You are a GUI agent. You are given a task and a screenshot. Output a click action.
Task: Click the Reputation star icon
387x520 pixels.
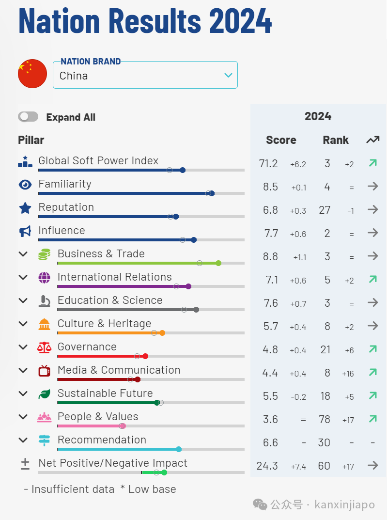tap(25, 208)
